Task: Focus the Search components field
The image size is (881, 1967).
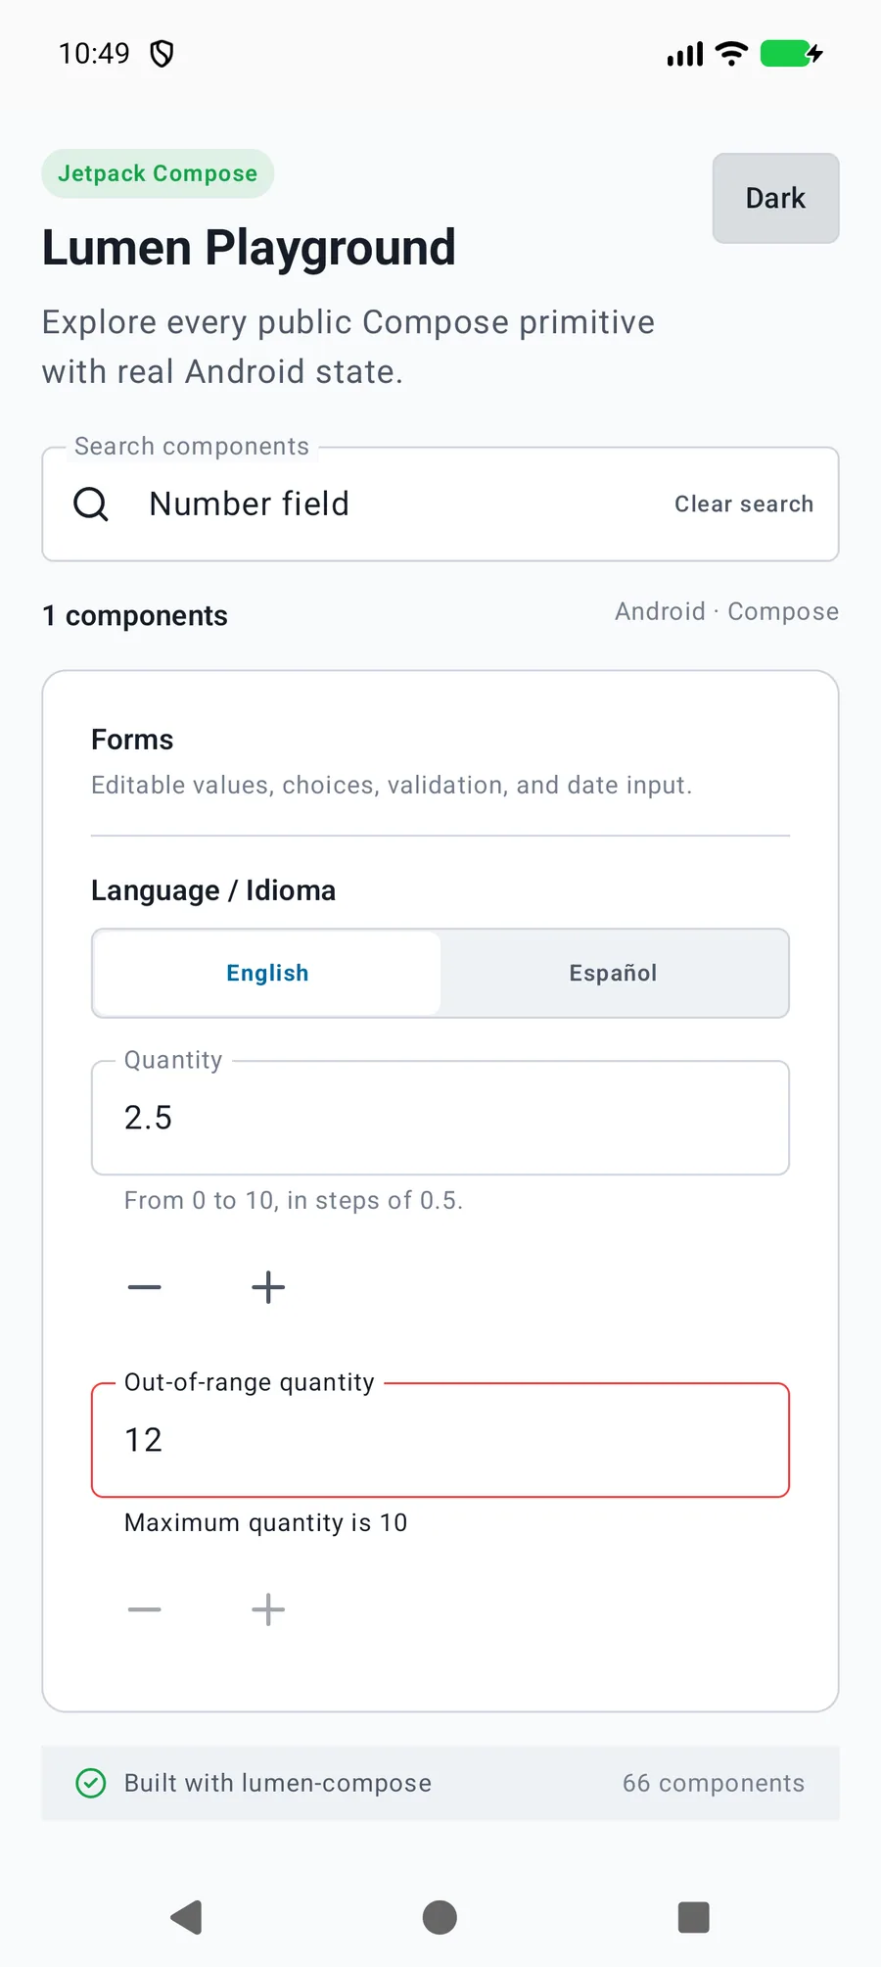Action: [440, 504]
